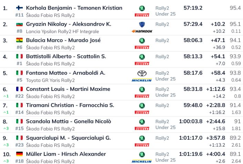The height and width of the screenshot is (164, 243).
Task: Click the Finland flag beside Korhola Benjamin
Action: point(19,8)
